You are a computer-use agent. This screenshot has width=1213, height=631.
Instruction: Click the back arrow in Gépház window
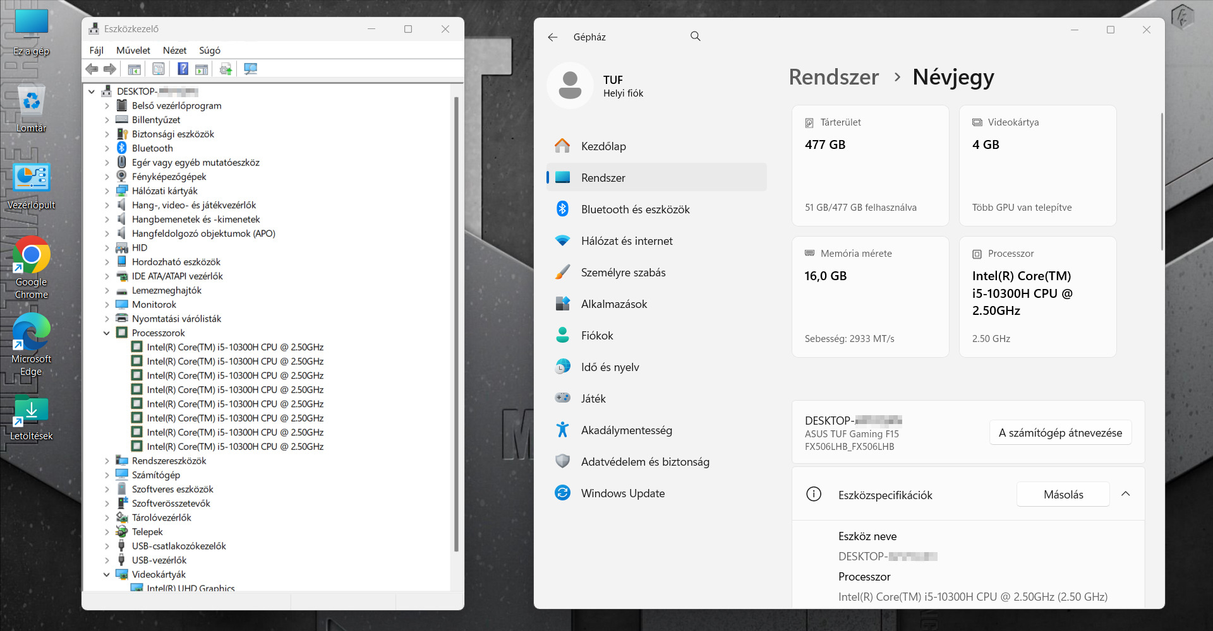click(553, 37)
